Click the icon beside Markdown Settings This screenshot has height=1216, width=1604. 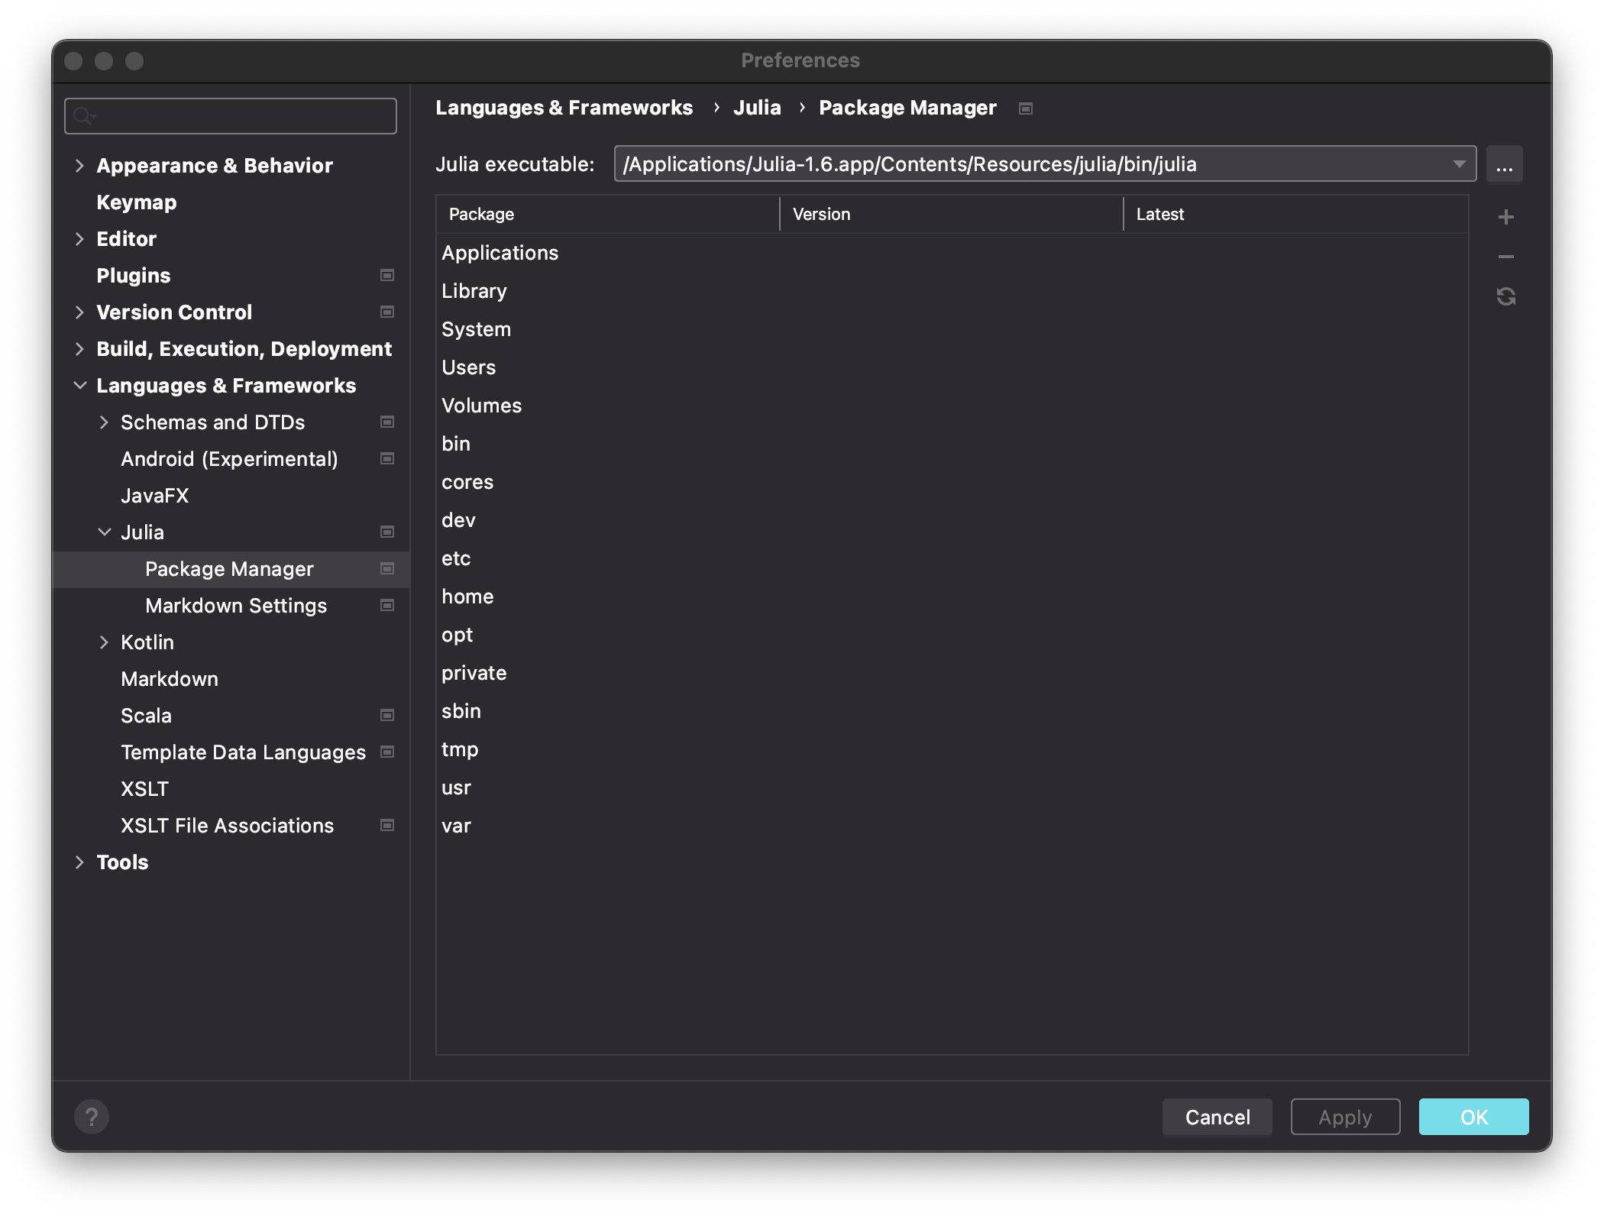[386, 605]
